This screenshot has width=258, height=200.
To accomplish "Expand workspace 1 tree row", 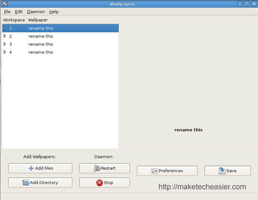I will click(x=5, y=28).
